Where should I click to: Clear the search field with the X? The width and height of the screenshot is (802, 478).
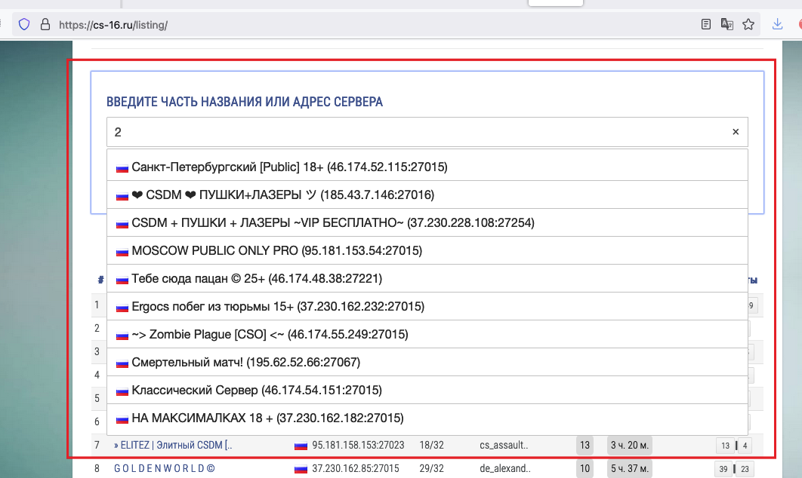(736, 132)
